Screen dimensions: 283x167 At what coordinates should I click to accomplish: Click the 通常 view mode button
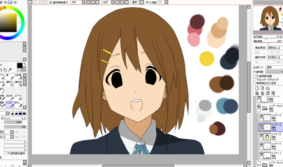click(x=135, y=2)
